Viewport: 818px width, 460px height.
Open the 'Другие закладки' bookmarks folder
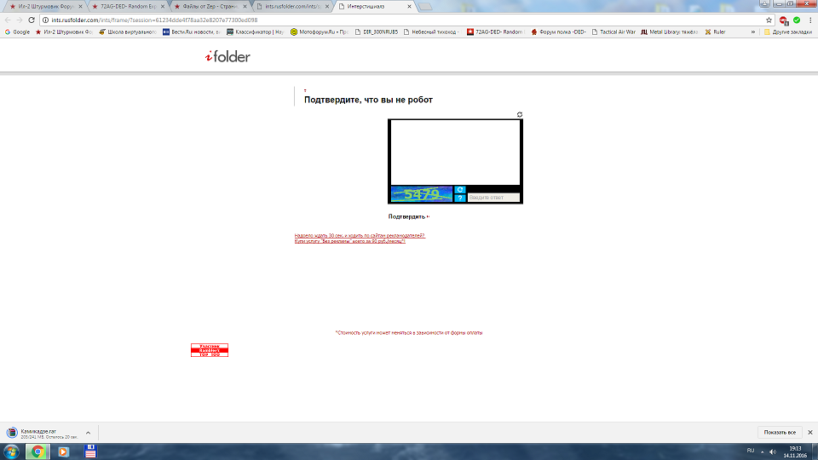tap(787, 32)
